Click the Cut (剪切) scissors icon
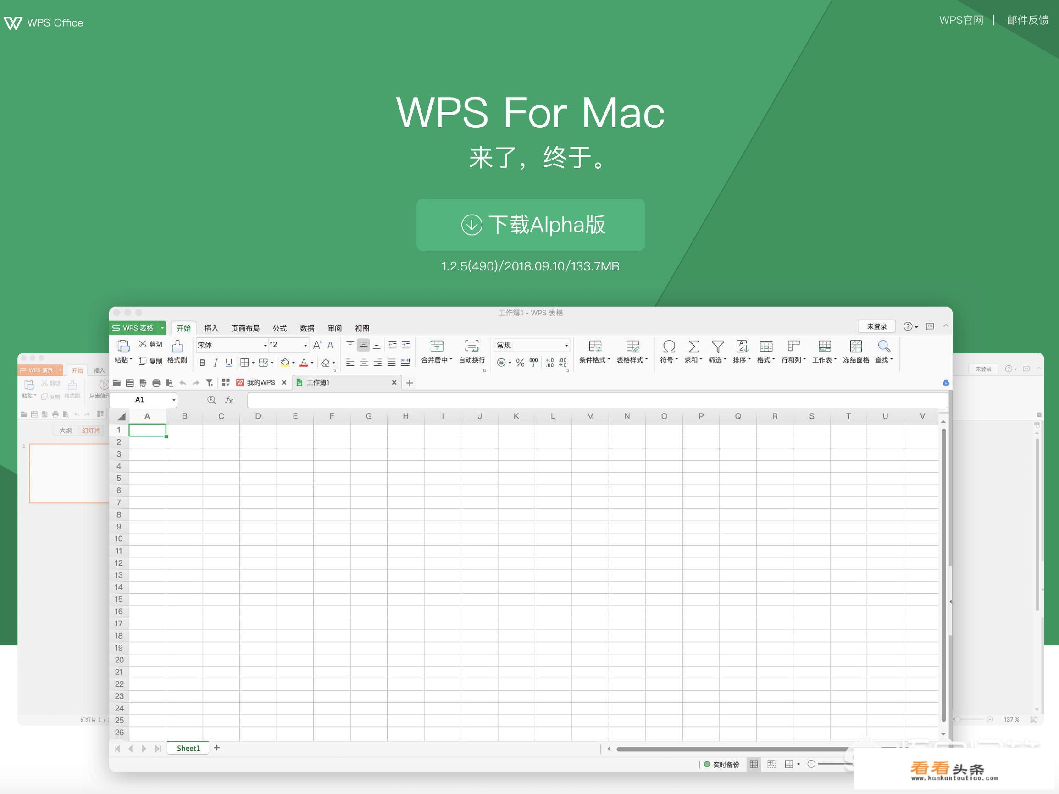The height and width of the screenshot is (794, 1059). [x=142, y=344]
